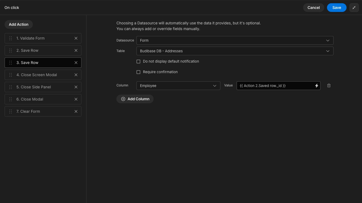Remove the Validate Form action

[x=76, y=38]
